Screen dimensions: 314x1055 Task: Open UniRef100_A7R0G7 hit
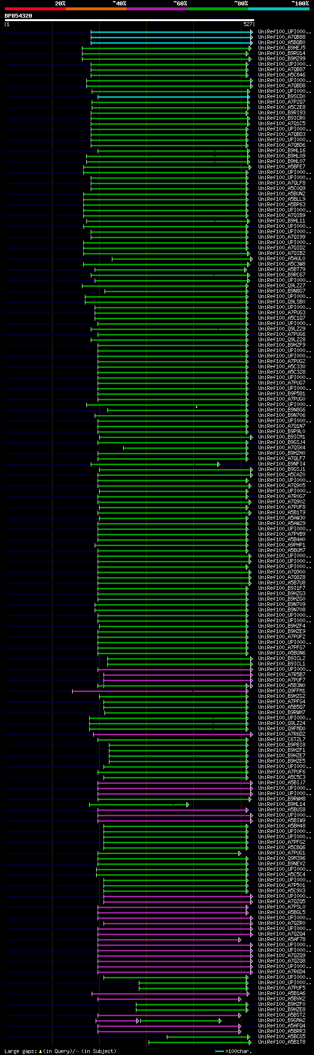(282, 496)
